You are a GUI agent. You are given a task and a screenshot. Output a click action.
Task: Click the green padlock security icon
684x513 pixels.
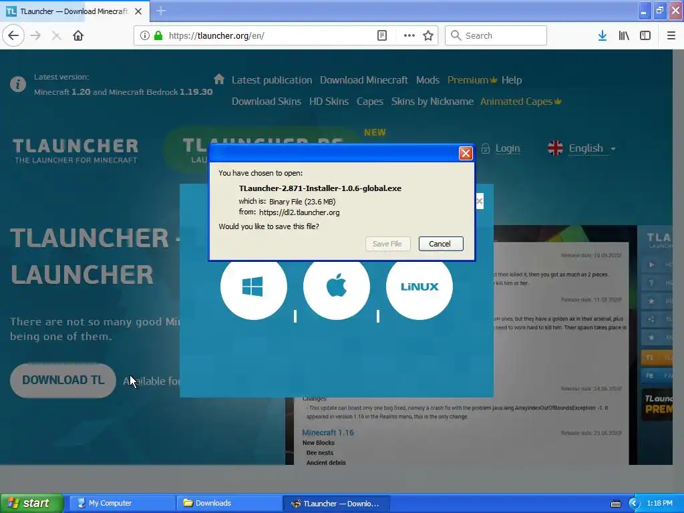[x=158, y=35]
